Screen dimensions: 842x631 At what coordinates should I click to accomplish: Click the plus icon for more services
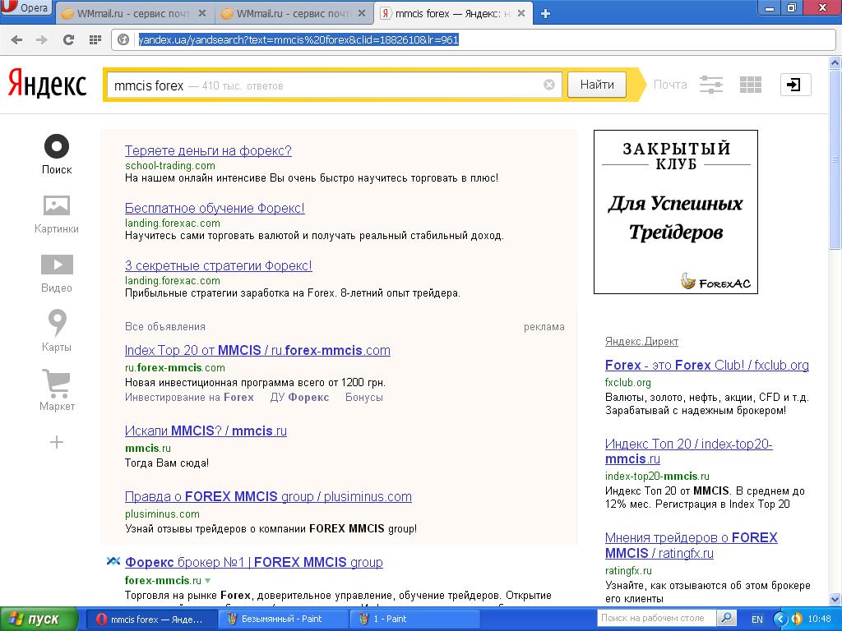click(x=57, y=442)
